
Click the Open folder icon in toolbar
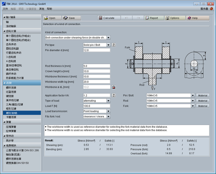coord(46,18)
